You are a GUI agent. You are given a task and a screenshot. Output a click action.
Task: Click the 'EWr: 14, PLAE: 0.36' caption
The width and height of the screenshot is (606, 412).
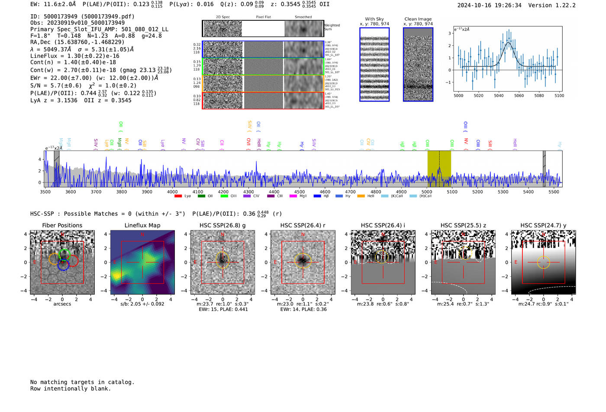pos(303,310)
